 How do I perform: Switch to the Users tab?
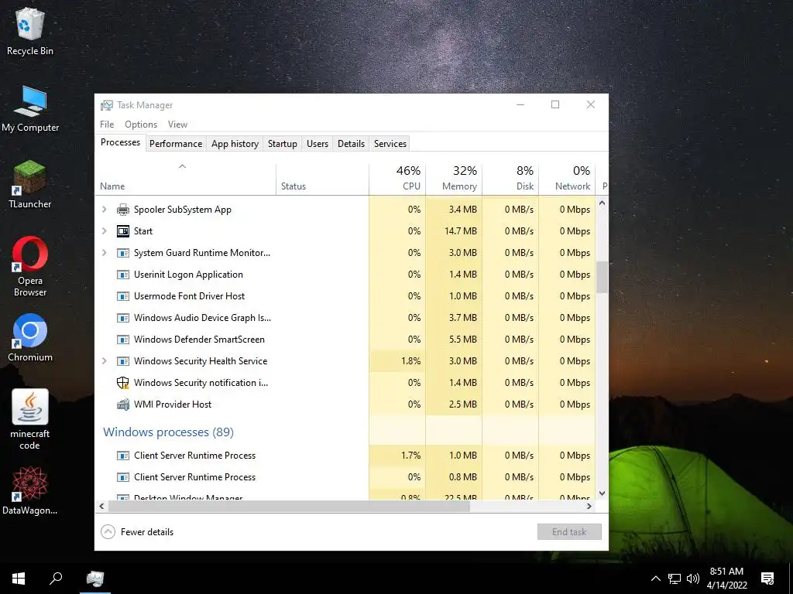[317, 143]
